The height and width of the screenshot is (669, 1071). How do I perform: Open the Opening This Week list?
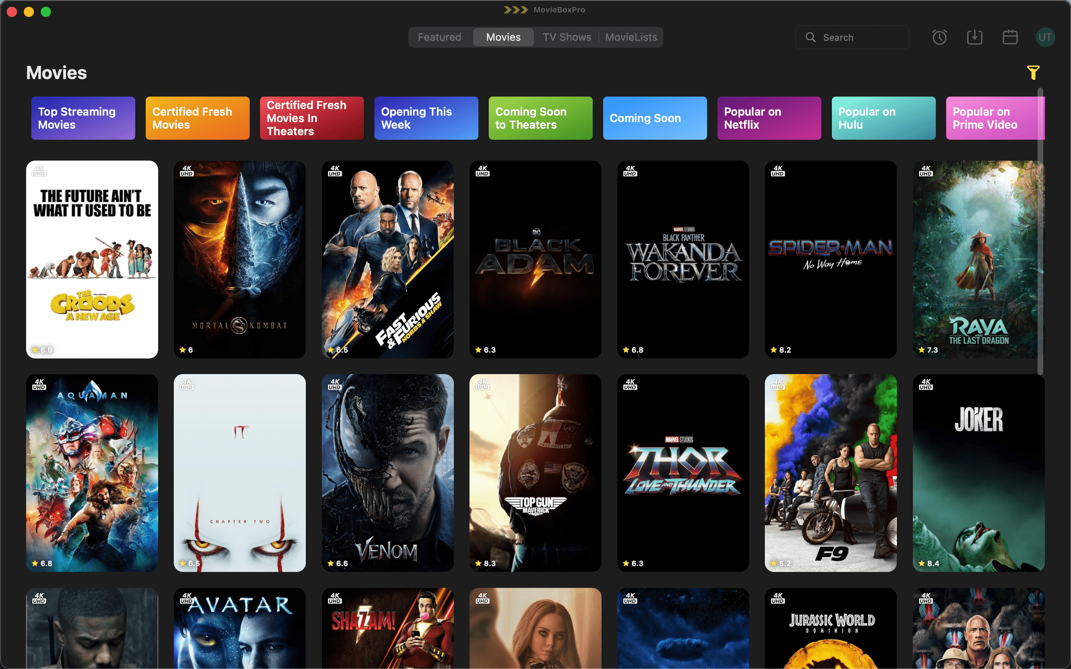pos(426,118)
